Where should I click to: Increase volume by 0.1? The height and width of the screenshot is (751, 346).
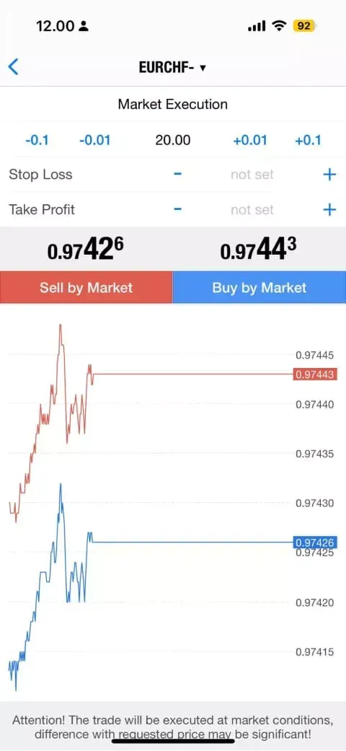[x=309, y=141]
